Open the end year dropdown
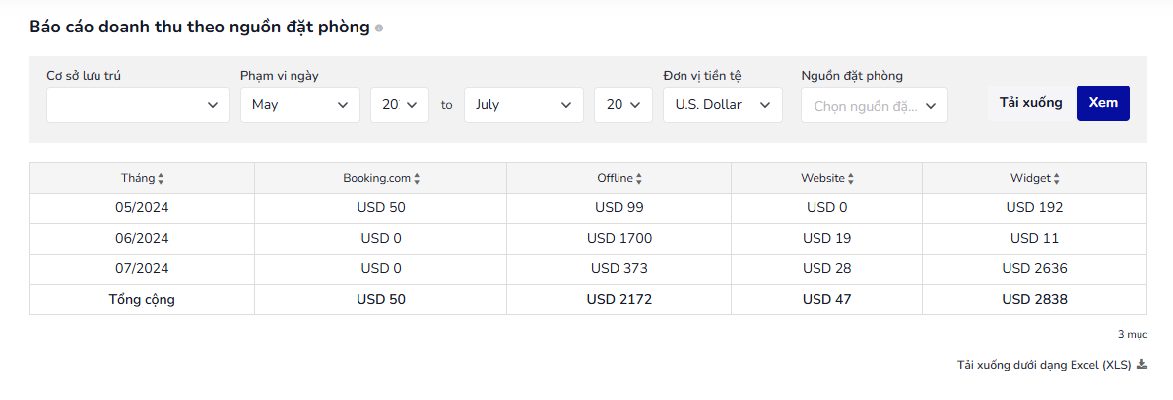The image size is (1173, 400). click(x=623, y=105)
